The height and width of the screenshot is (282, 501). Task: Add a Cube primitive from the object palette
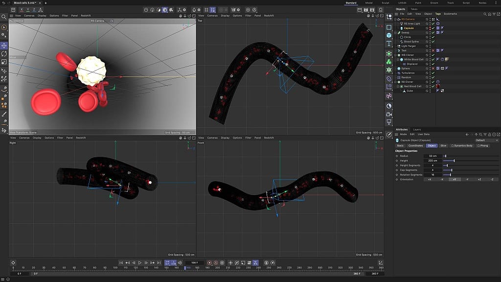coord(389,35)
